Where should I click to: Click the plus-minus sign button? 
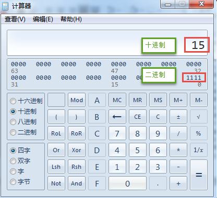click(x=178, y=117)
